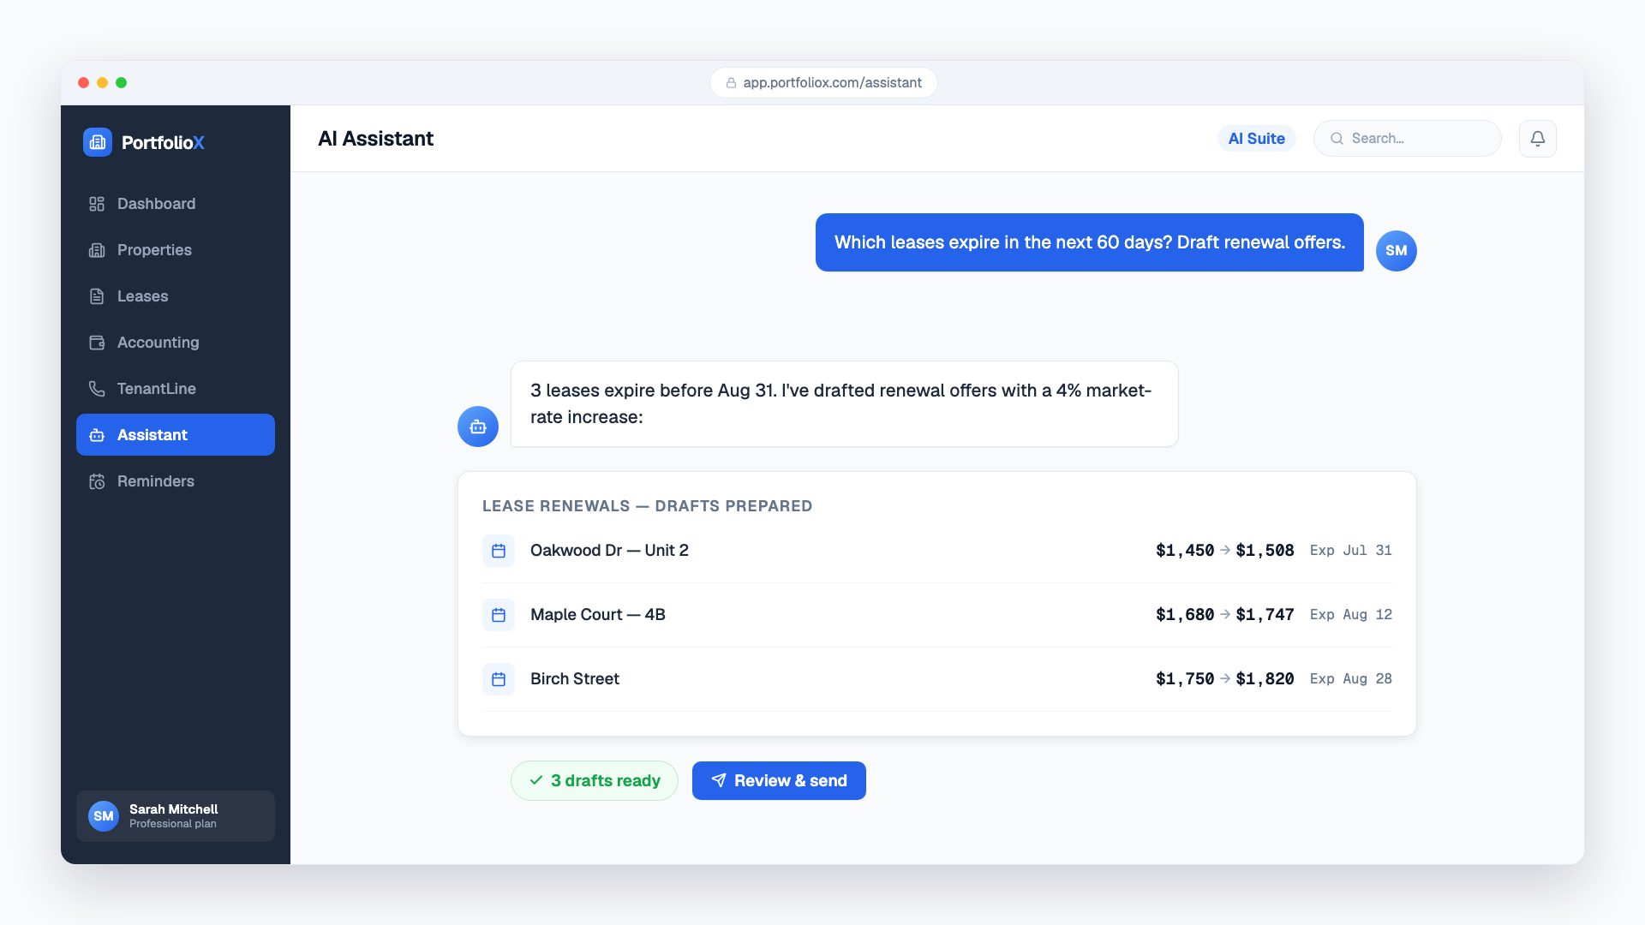The image size is (1645, 925).
Task: Click the Reminders calendar-clock icon
Action: (97, 481)
